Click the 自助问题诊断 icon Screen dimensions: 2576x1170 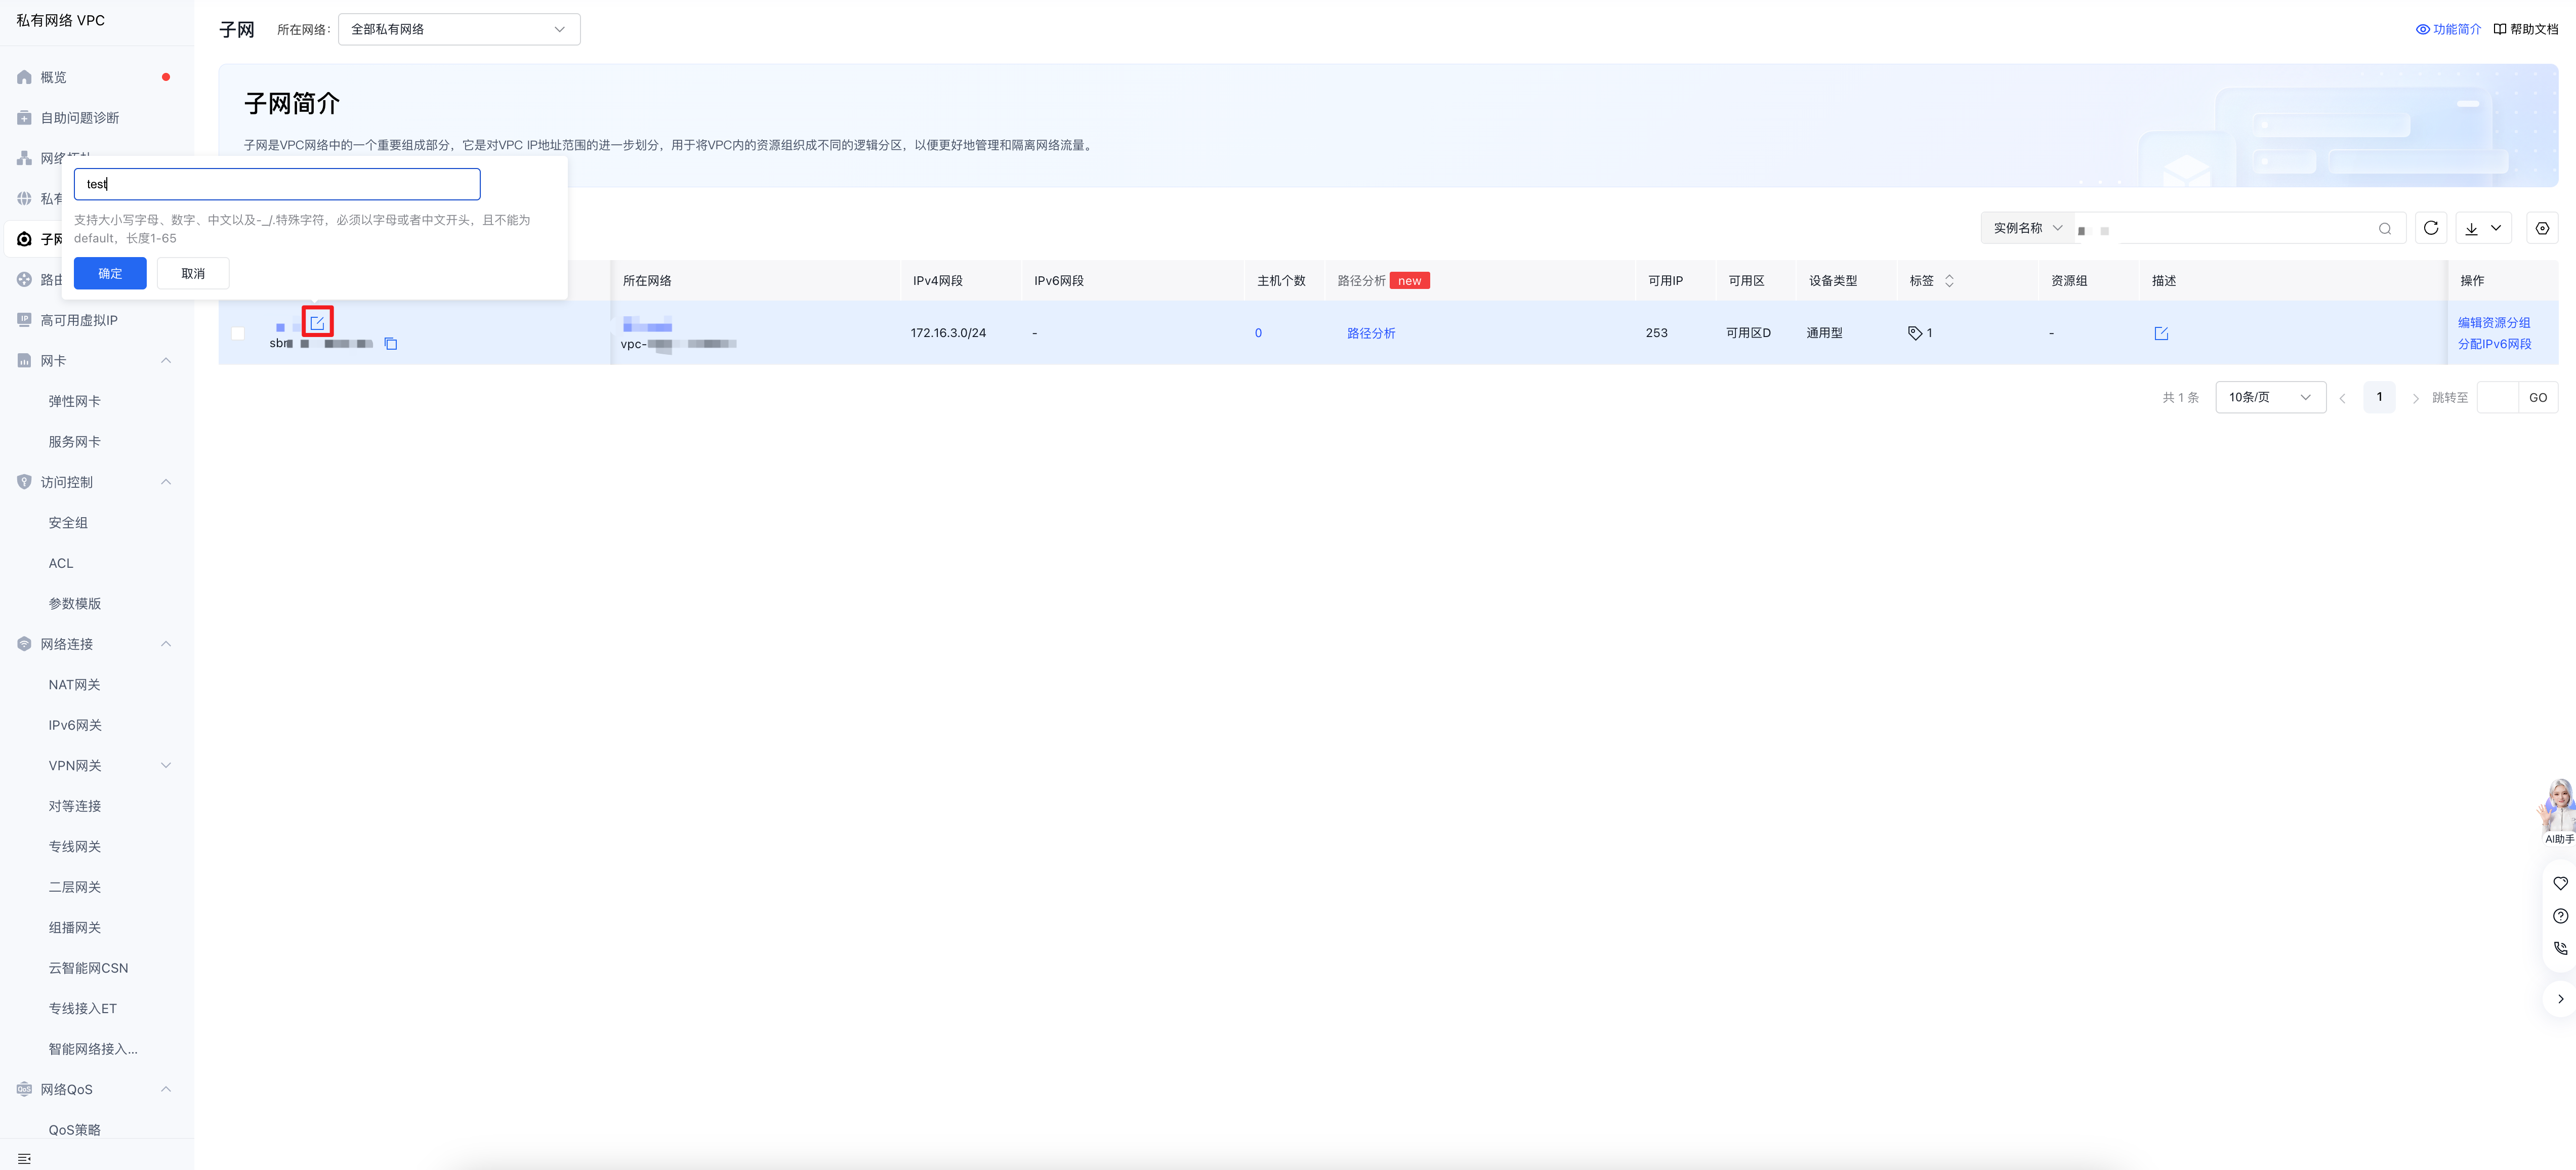24,118
